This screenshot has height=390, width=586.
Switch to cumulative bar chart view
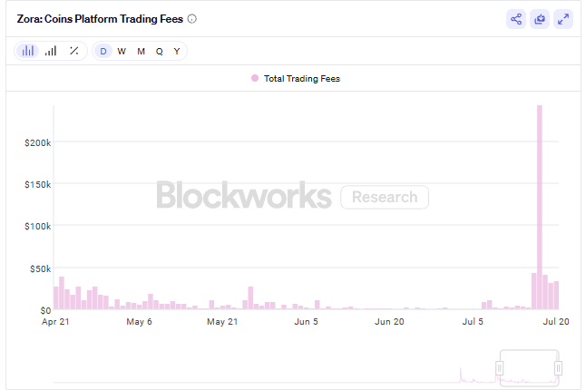(51, 51)
